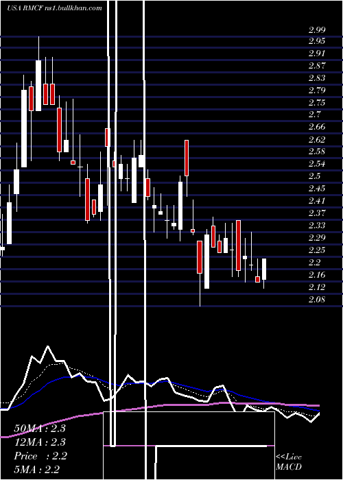
Task: Click the 2.25 price axis label
Action: pyautogui.click(x=317, y=250)
